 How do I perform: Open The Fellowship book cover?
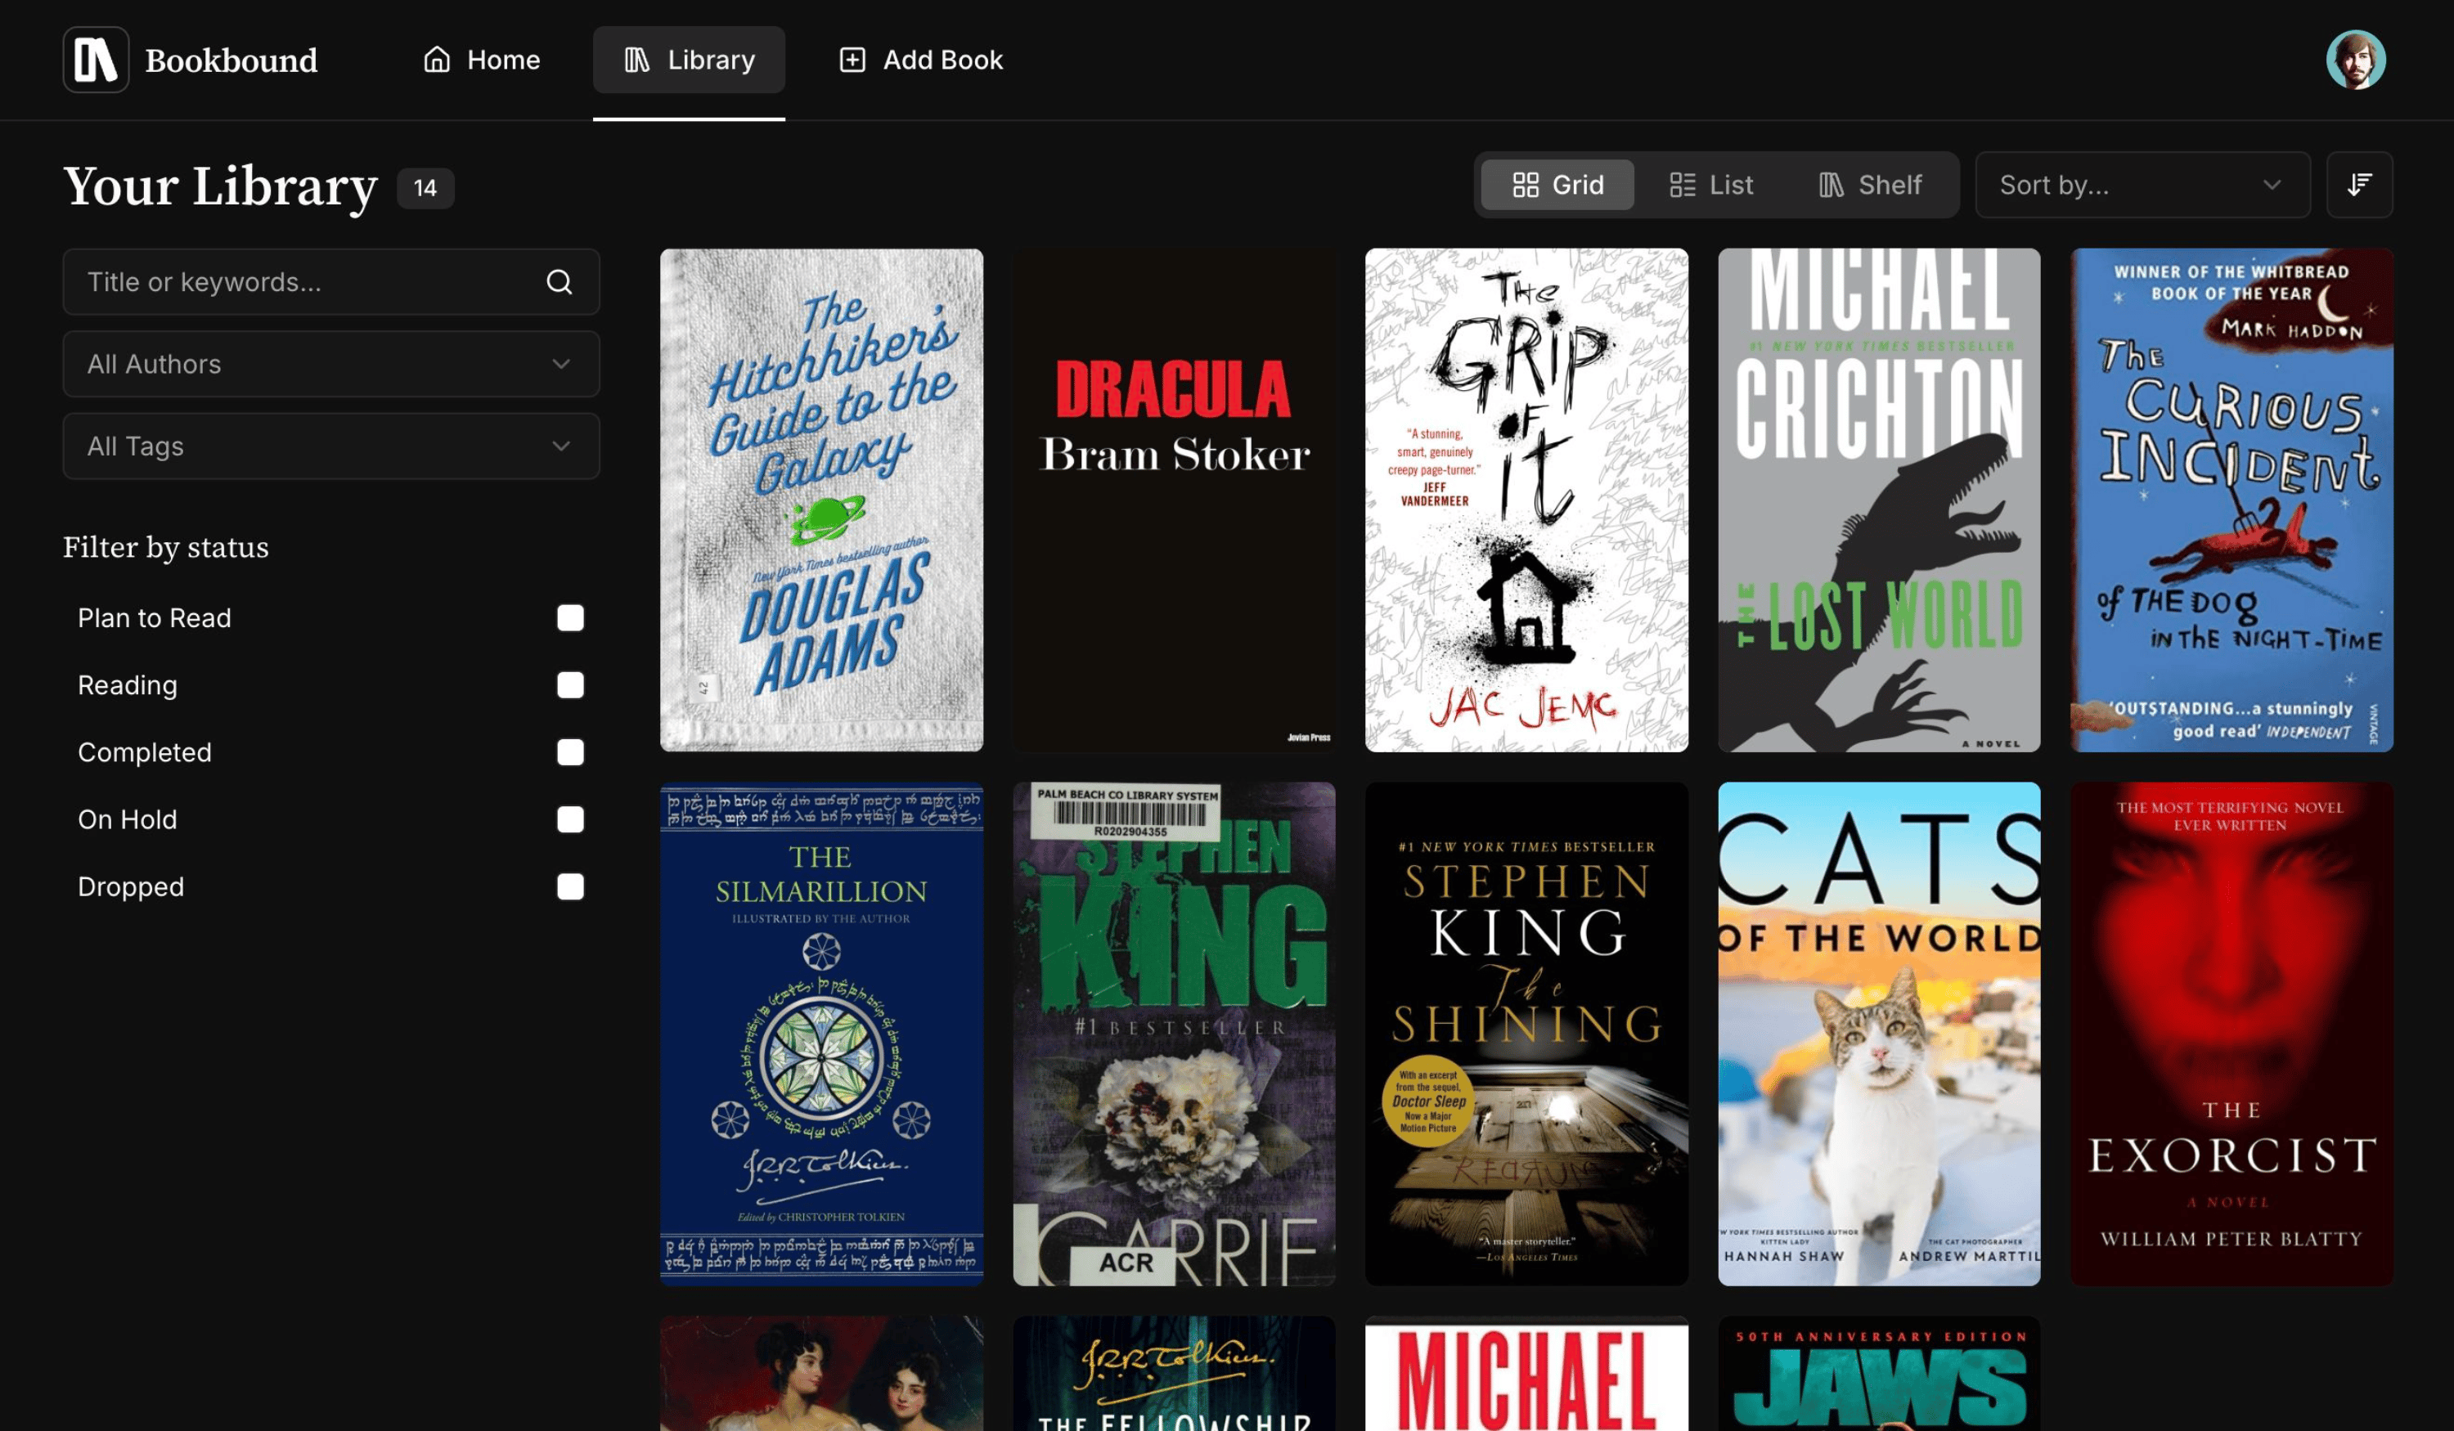(1174, 1374)
